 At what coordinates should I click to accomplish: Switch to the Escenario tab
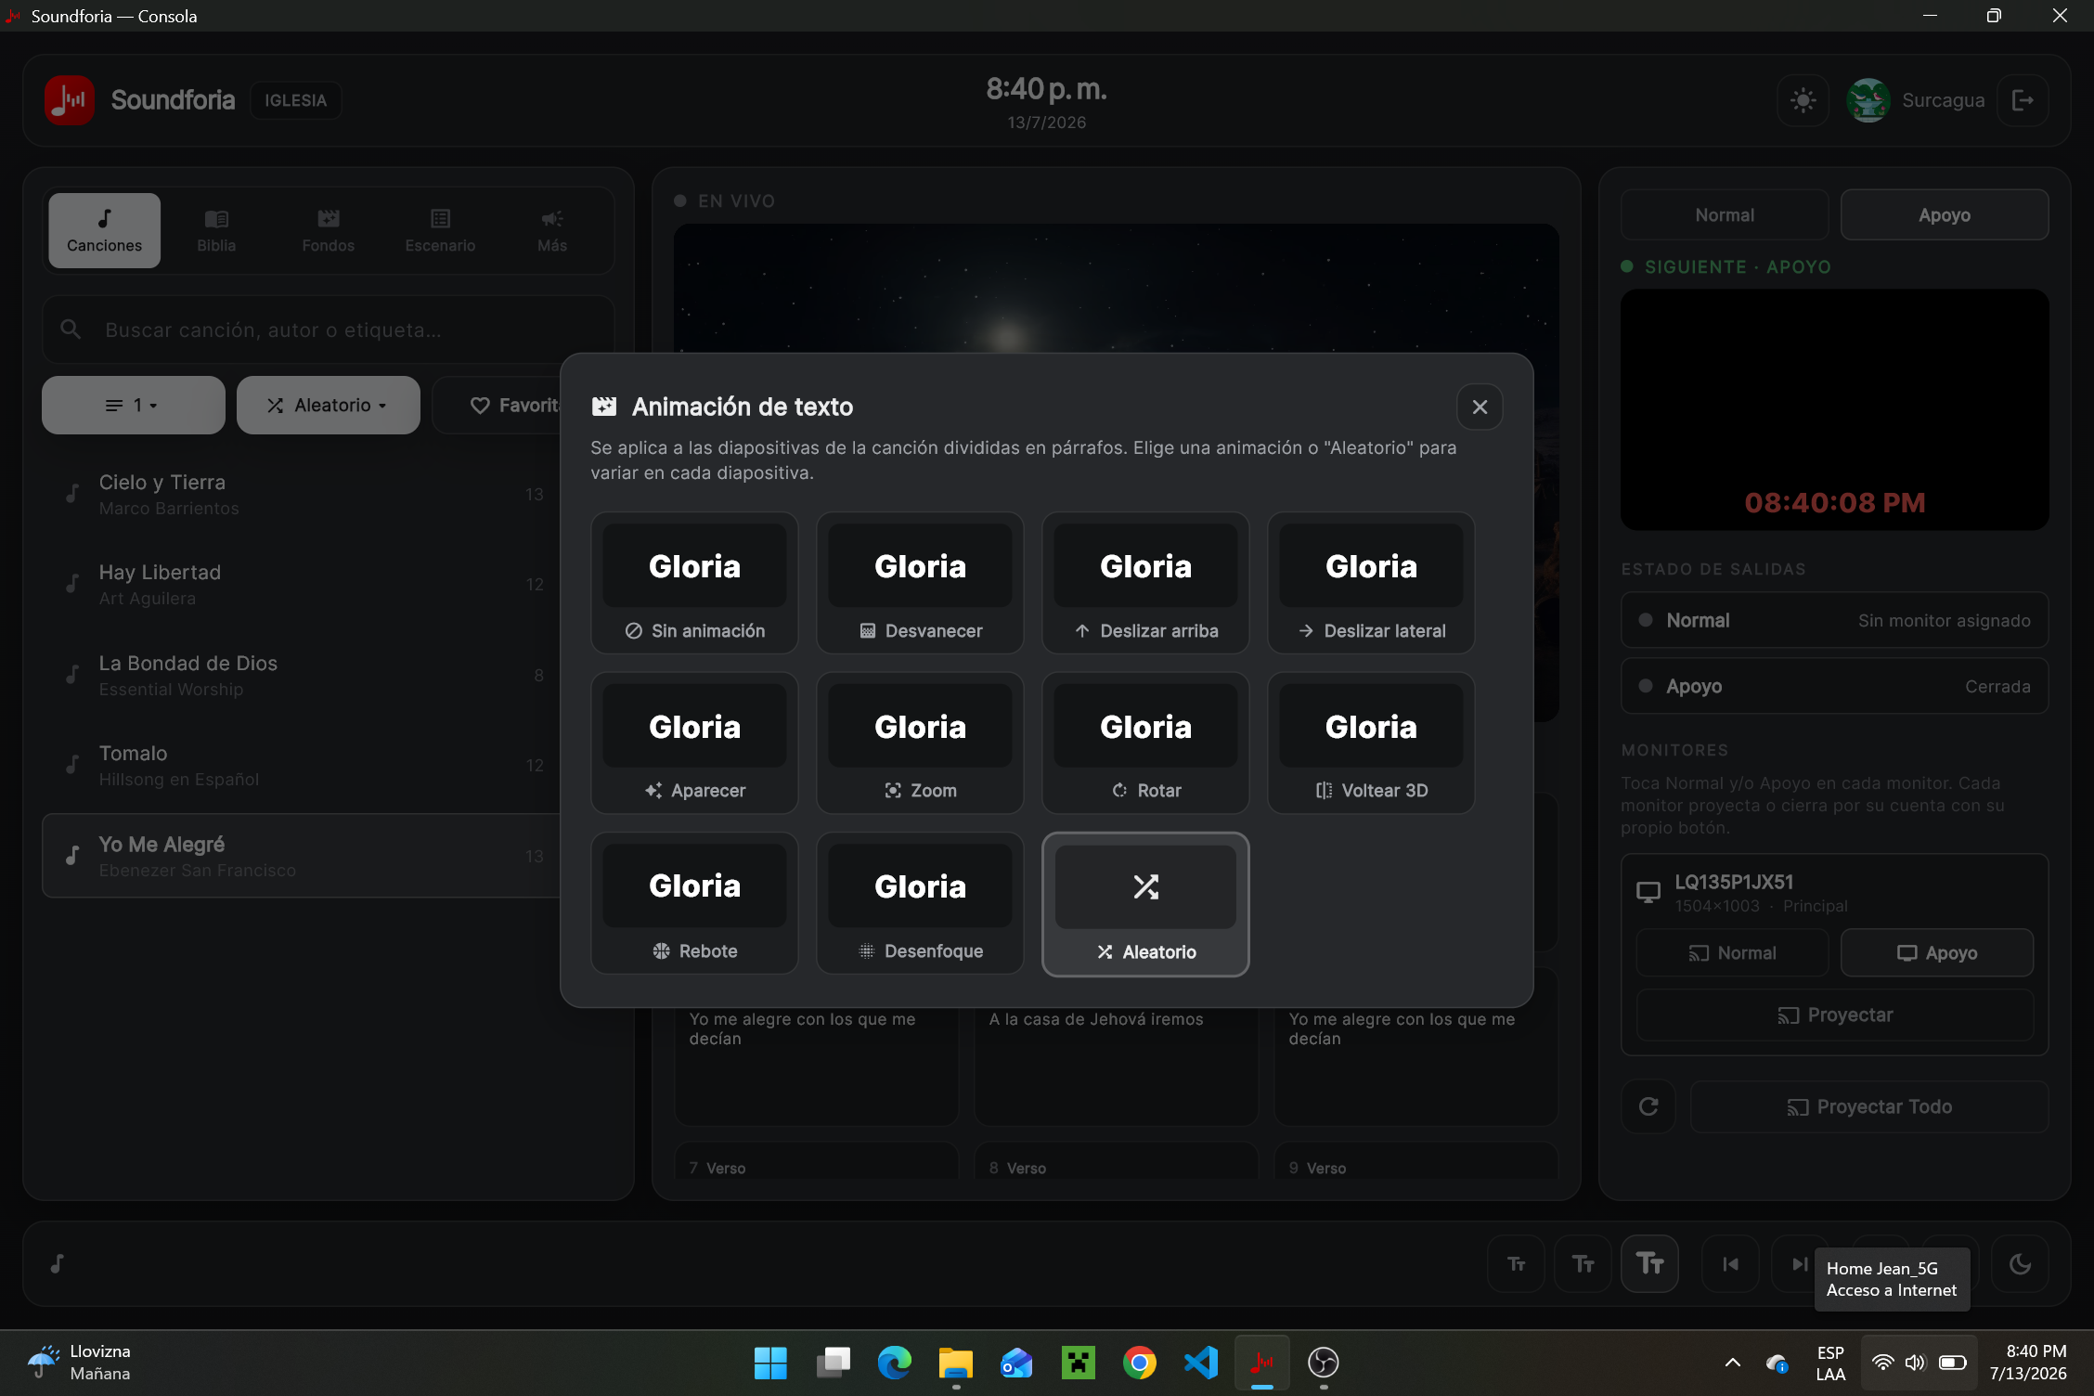click(x=440, y=230)
